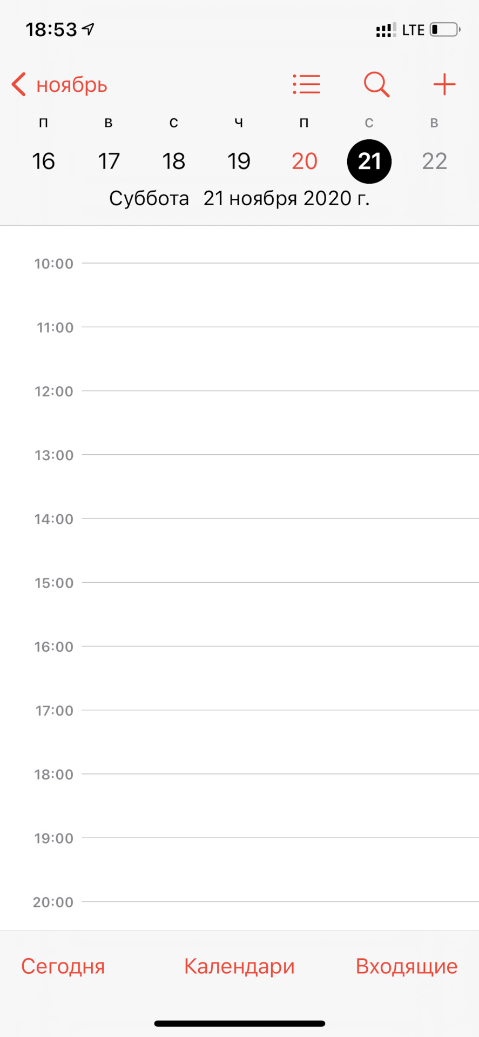Tap the selected date 21 circle

369,161
